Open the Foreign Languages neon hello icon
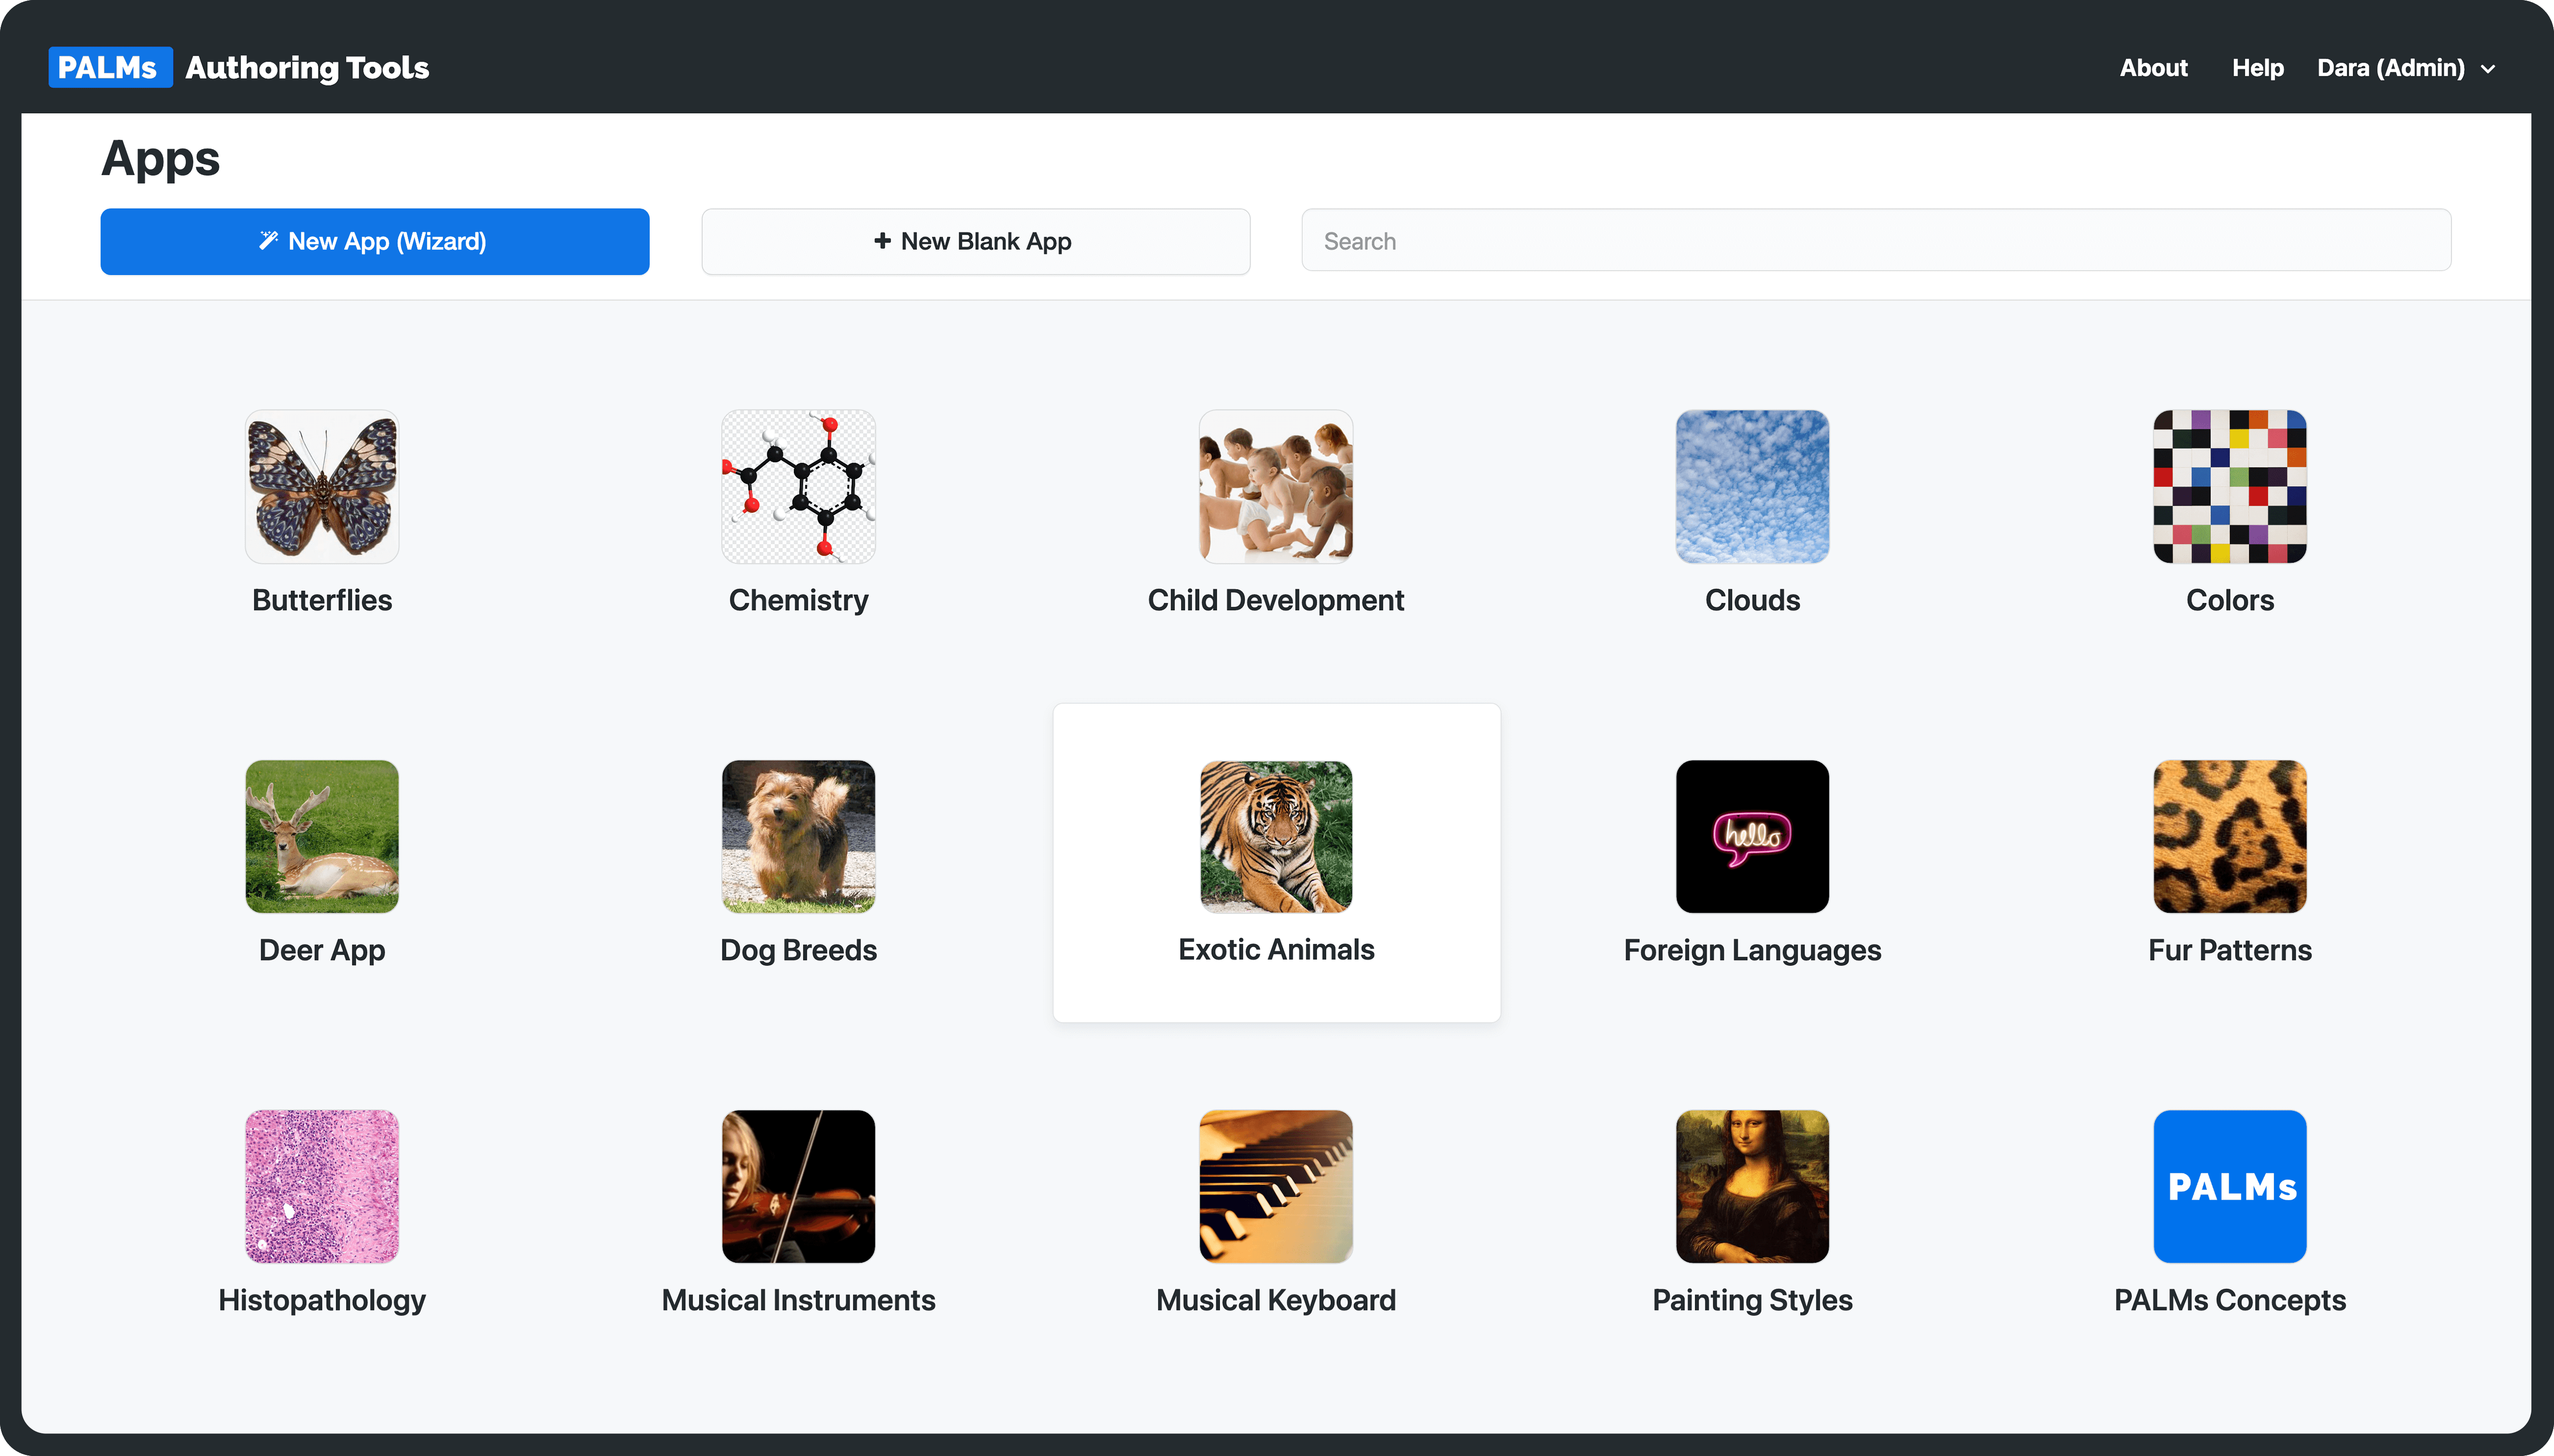Screen dimensions: 2554x1456 point(1752,837)
